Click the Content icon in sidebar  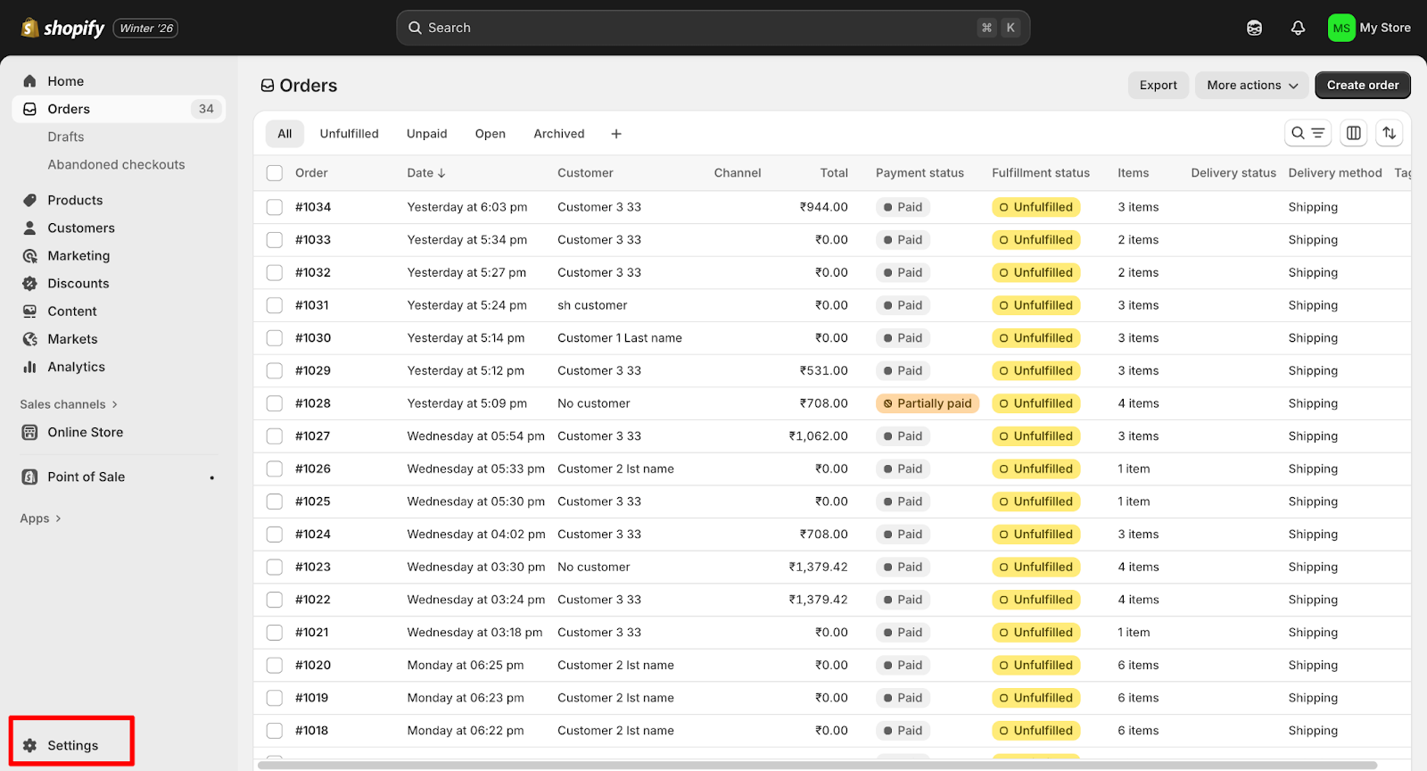tap(29, 311)
